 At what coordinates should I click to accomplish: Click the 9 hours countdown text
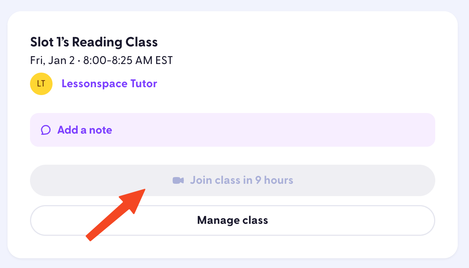click(x=274, y=180)
